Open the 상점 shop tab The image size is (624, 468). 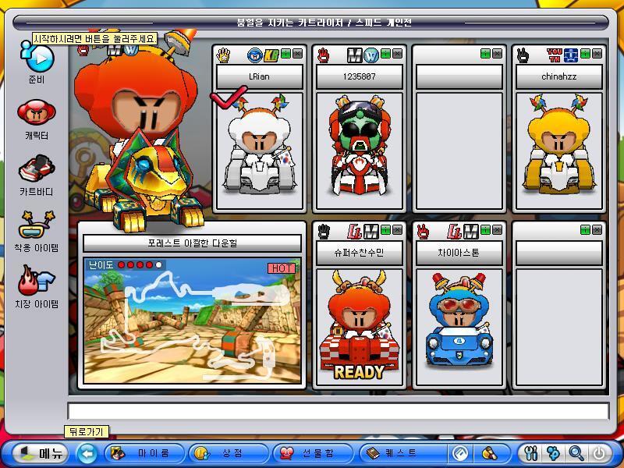[x=227, y=452]
